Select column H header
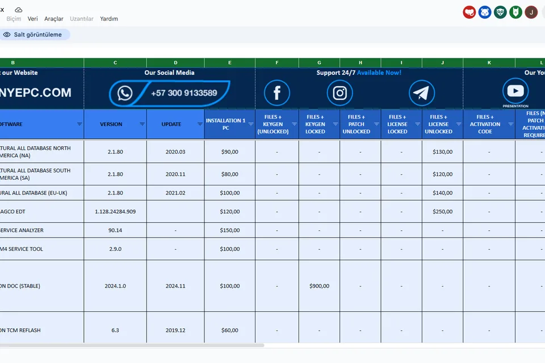The width and height of the screenshot is (545, 363). point(360,63)
